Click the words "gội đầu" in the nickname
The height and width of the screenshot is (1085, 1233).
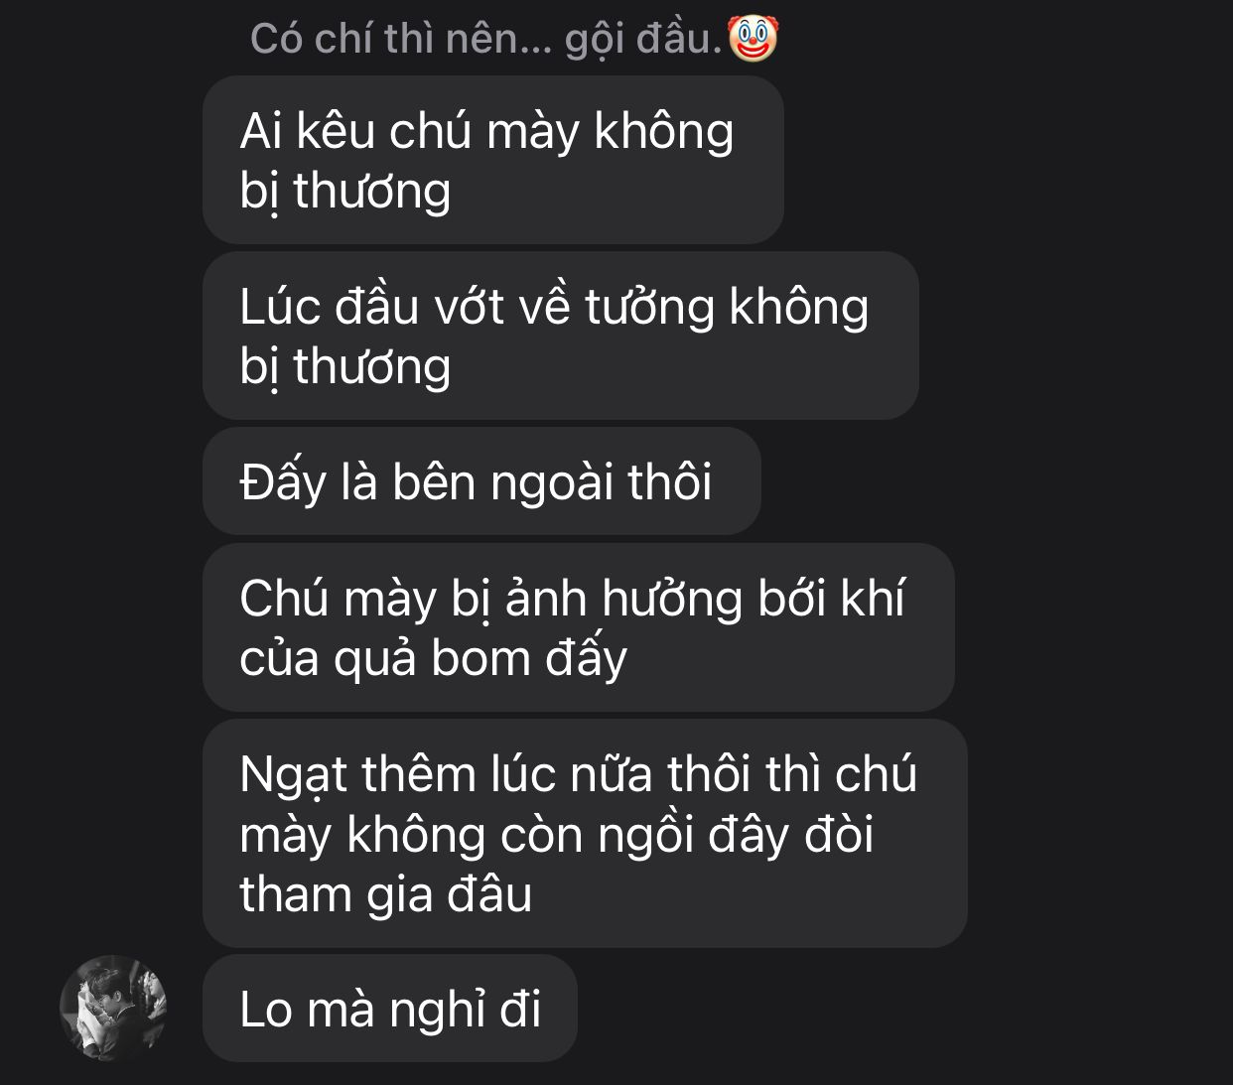(641, 40)
